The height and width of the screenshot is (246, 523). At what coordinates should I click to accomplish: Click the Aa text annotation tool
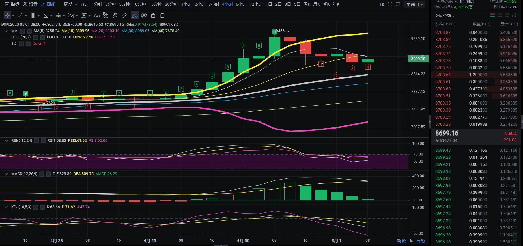pyautogui.click(x=97, y=16)
